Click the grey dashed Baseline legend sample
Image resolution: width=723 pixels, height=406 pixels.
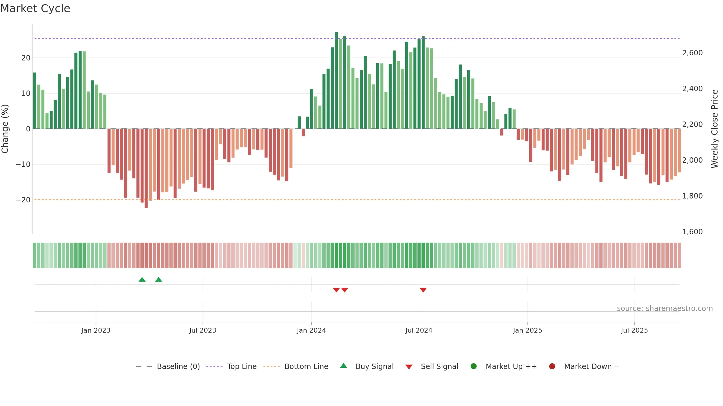(144, 366)
